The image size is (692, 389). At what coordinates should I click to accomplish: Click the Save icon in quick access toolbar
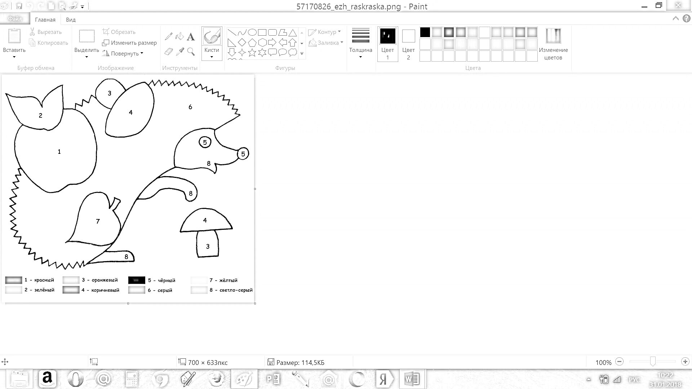(x=19, y=6)
